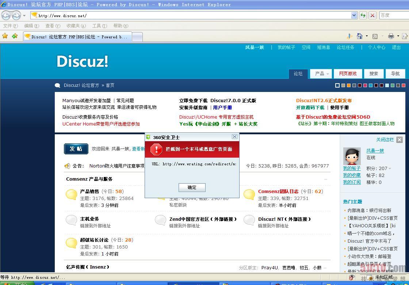
Task: Open the Favorites Center star icon
Action: [5, 36]
